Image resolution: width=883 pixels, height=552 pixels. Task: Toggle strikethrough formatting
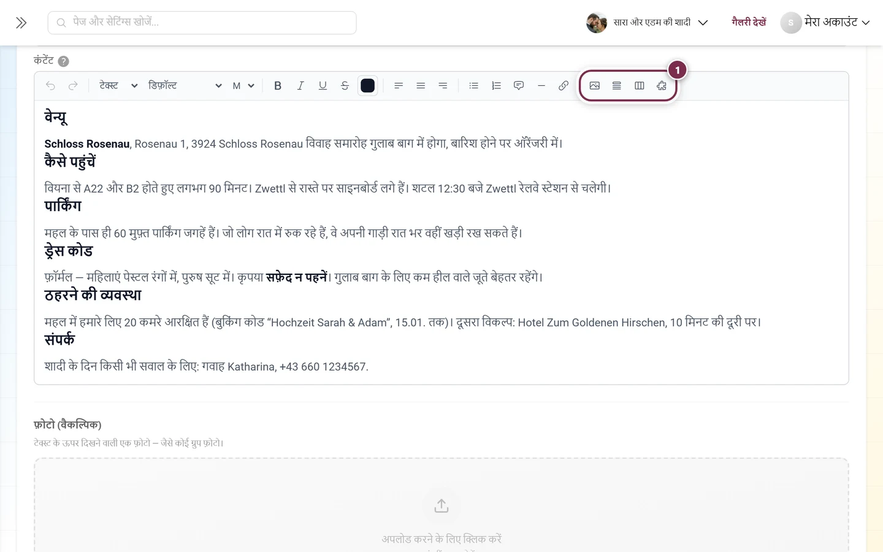[345, 86]
